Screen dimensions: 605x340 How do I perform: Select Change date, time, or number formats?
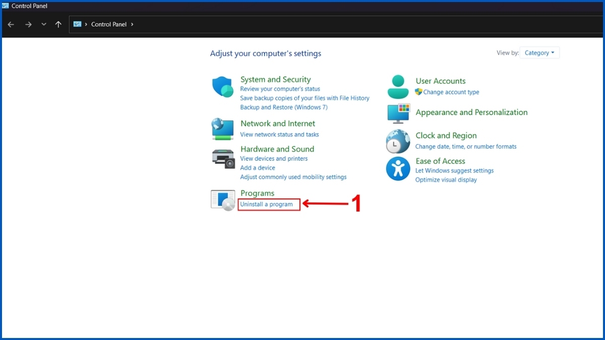pyautogui.click(x=466, y=147)
